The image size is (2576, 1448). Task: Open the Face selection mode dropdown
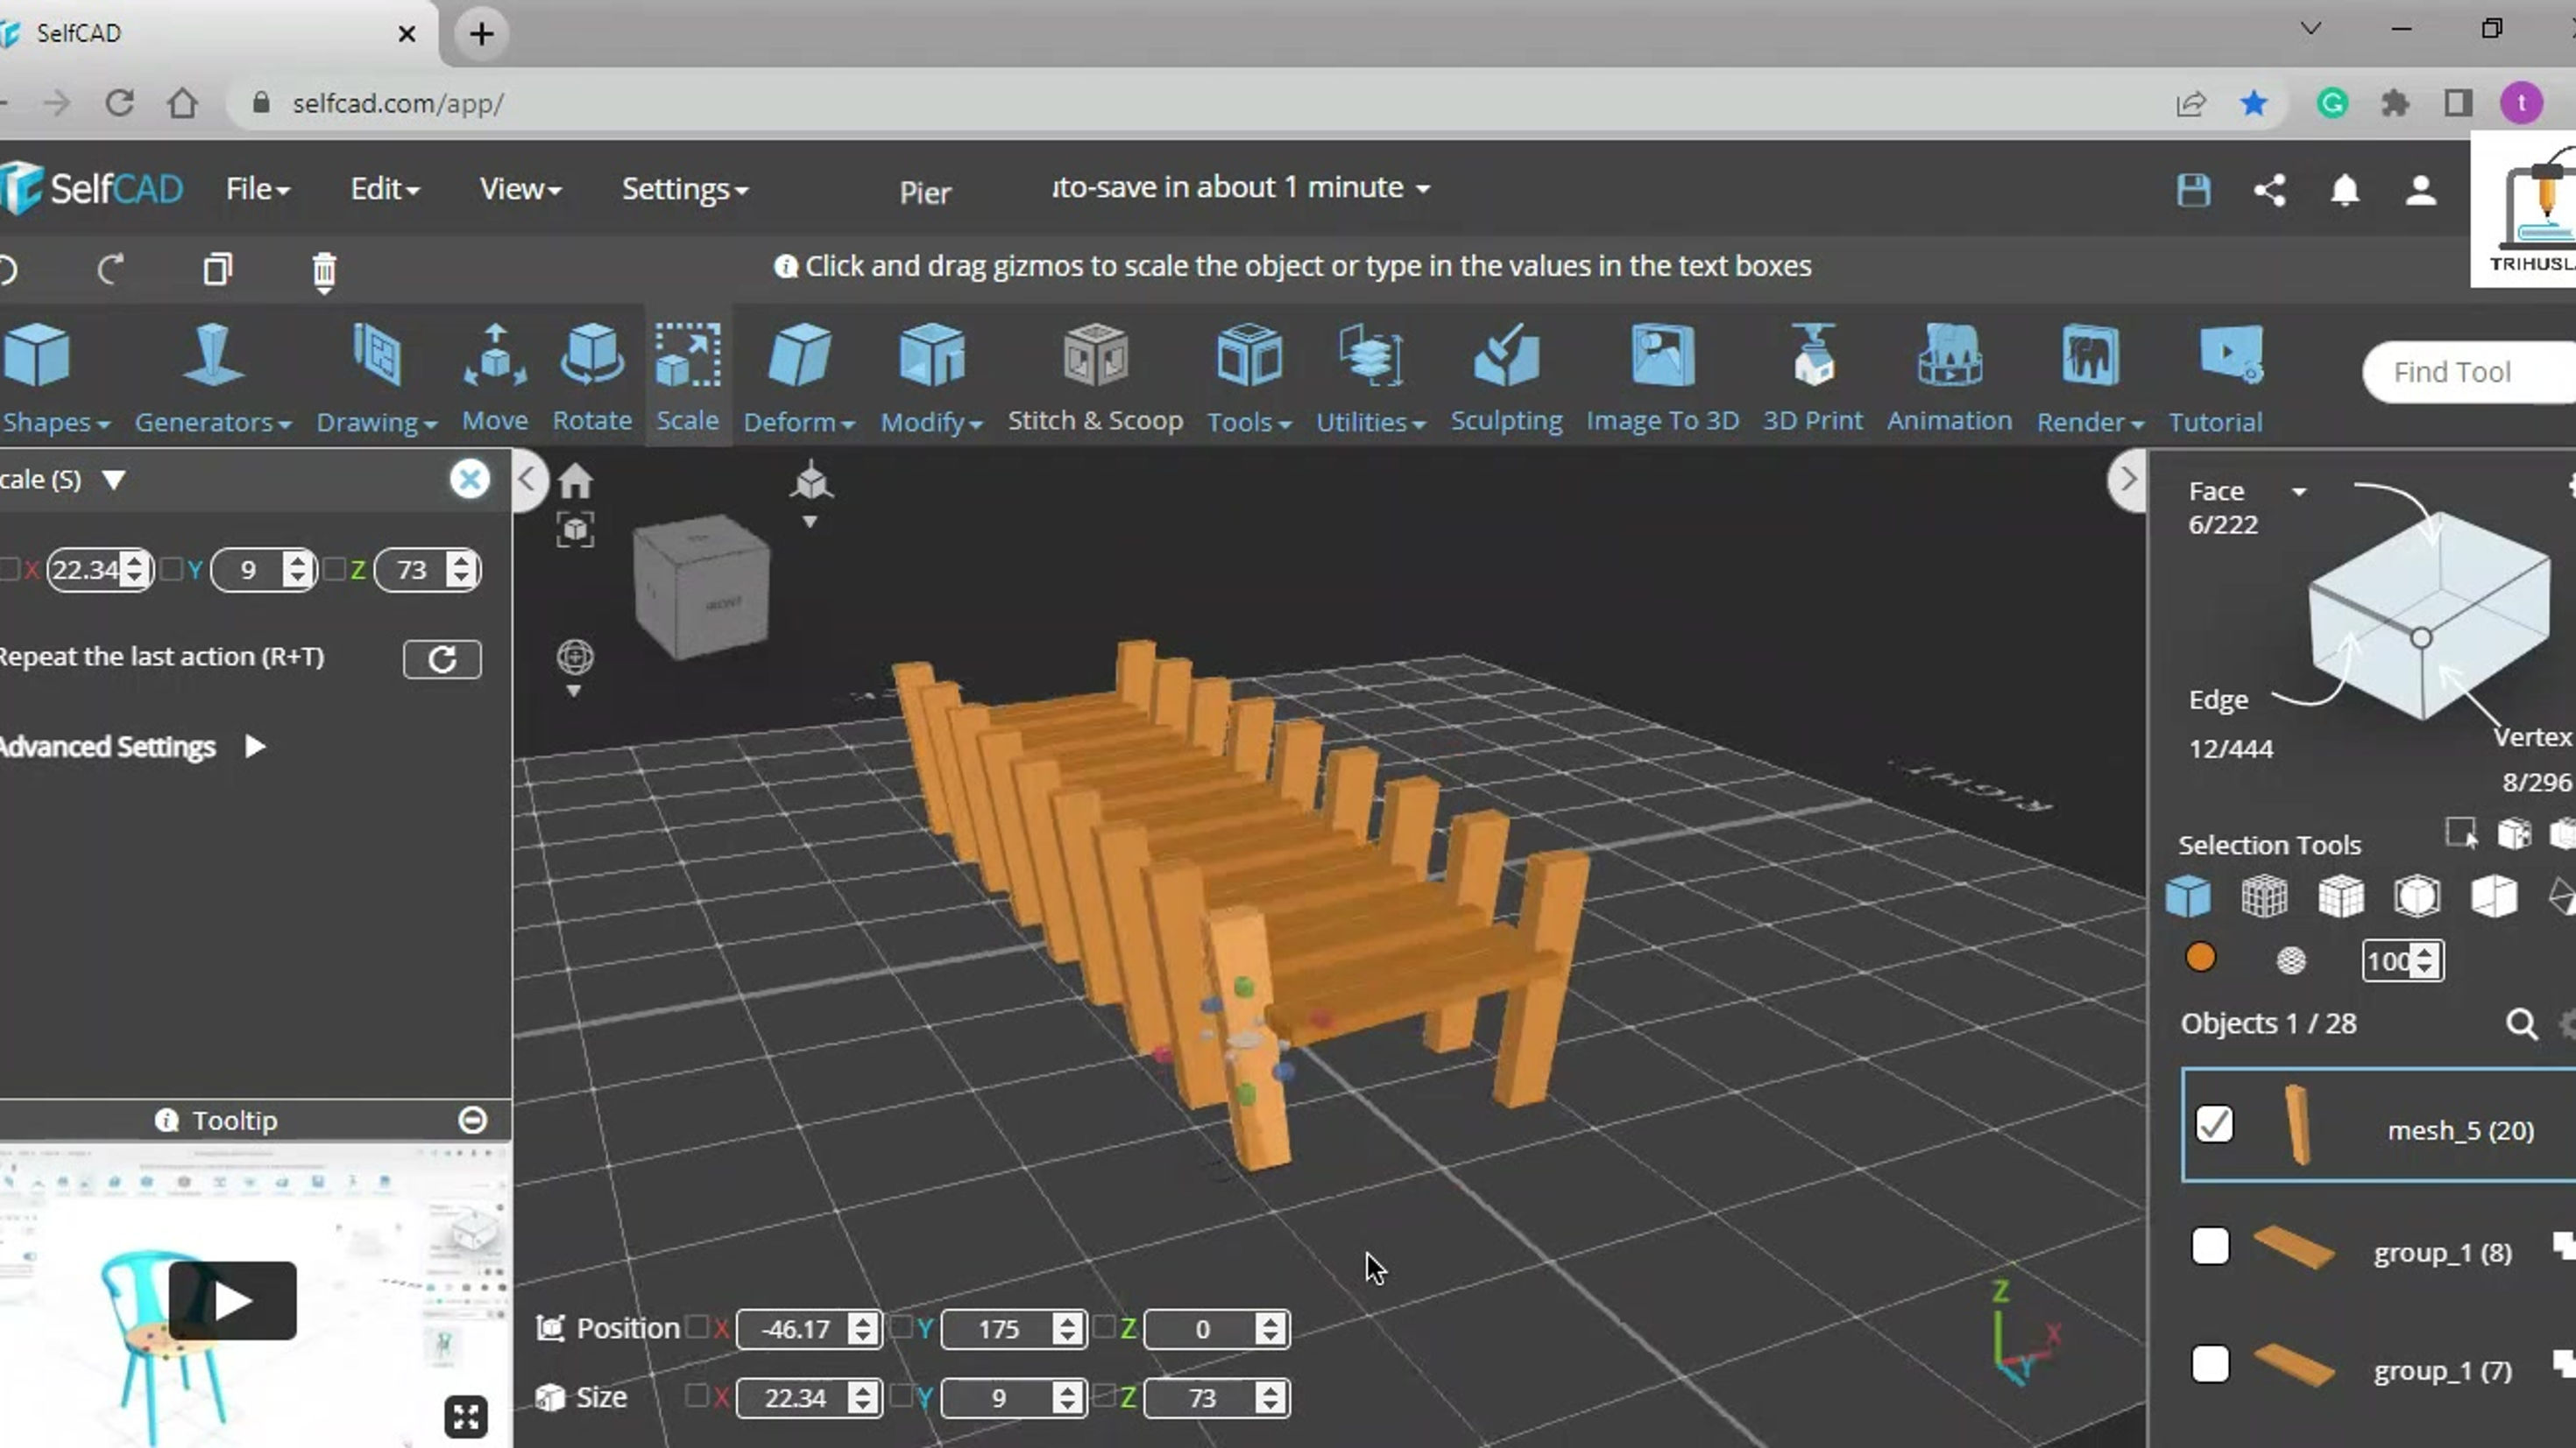click(x=2299, y=492)
